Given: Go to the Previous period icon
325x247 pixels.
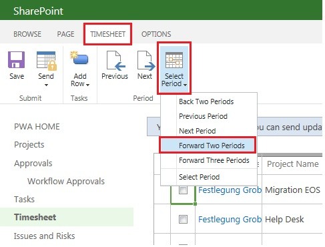Looking at the screenshot, I should pos(115,61).
